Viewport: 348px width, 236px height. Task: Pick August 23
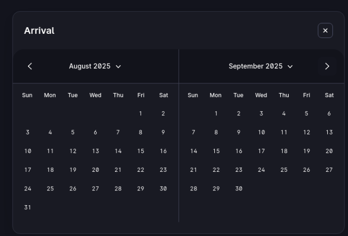163,170
